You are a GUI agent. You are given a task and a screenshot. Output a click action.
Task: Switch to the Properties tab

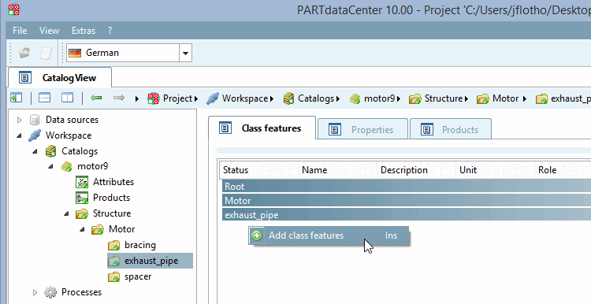tap(362, 130)
